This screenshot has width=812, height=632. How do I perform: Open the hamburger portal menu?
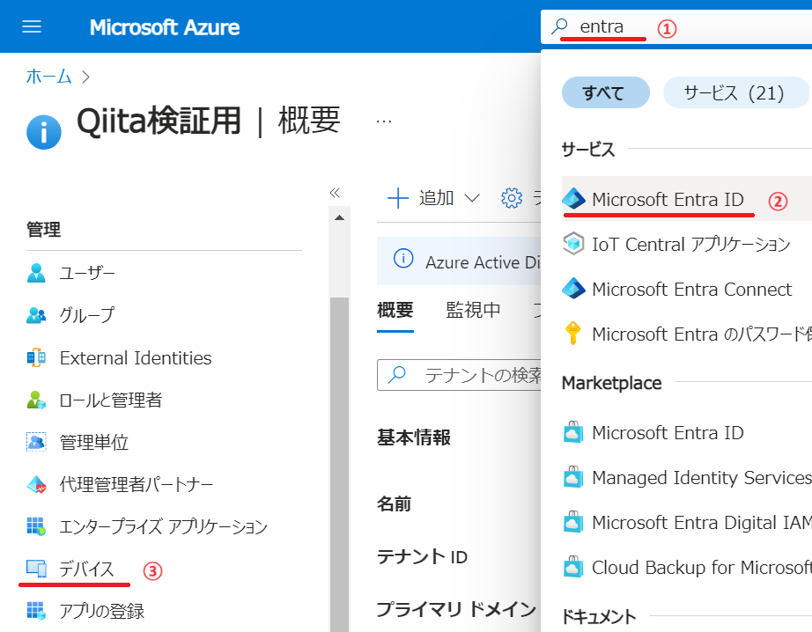32,26
